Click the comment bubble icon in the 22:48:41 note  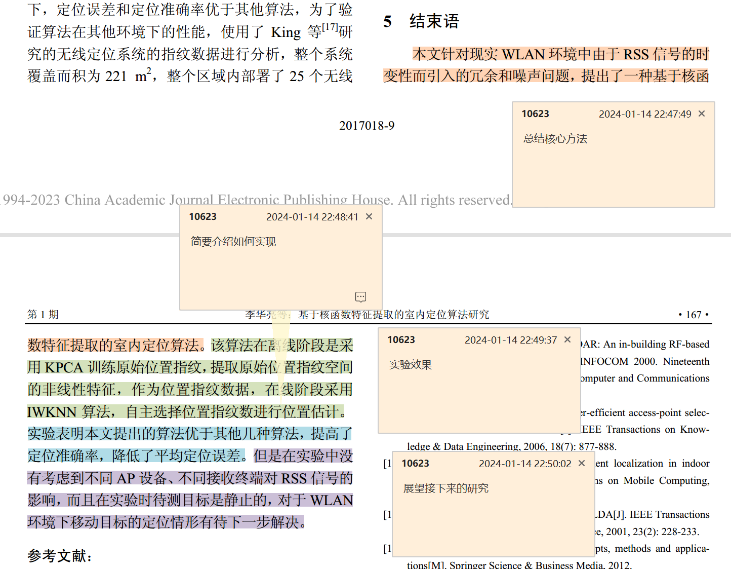coord(360,297)
